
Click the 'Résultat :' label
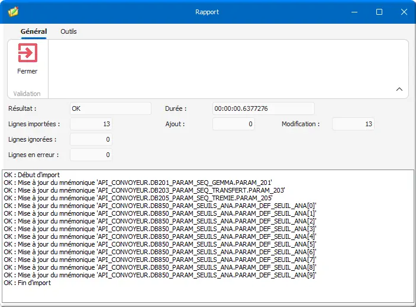tap(22, 108)
